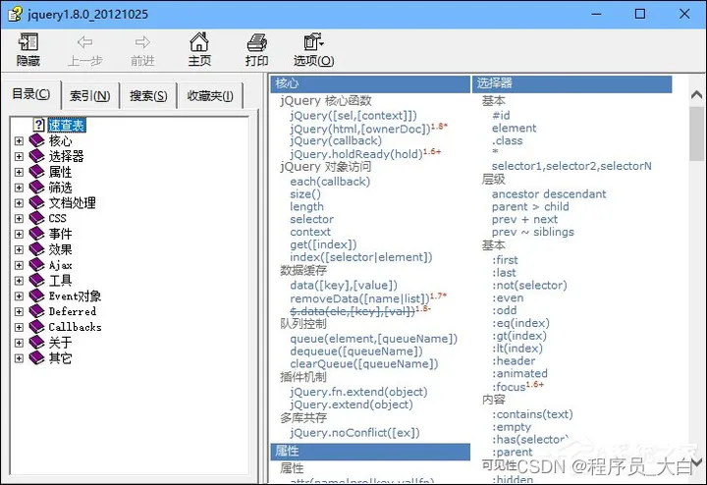Image resolution: width=707 pixels, height=485 pixels.
Task: Open the :contains(text) link
Action: pyautogui.click(x=532, y=413)
